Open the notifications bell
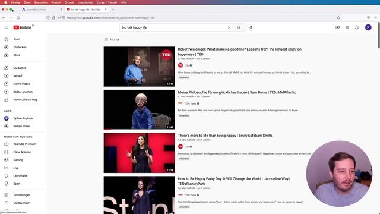380x214 pixels. tap(357, 27)
